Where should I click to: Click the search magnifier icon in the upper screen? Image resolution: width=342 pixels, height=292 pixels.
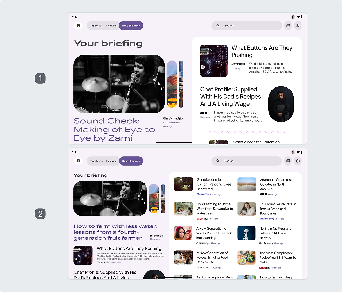coord(218,26)
